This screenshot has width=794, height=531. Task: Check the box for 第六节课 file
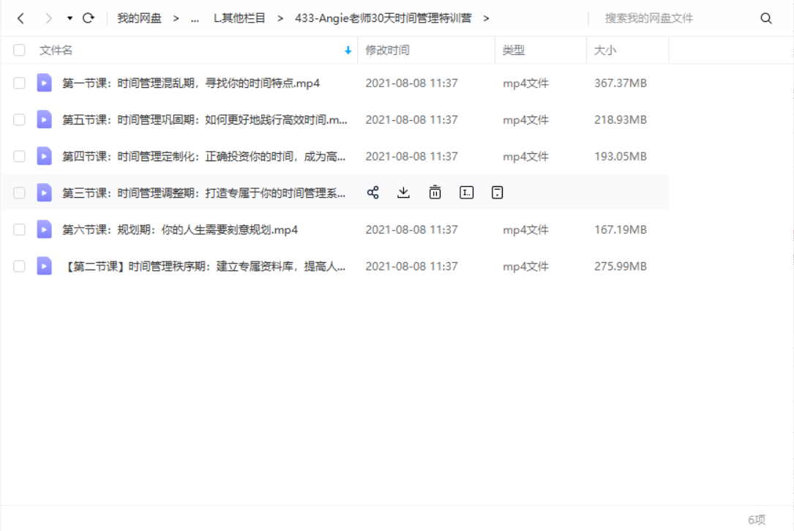point(19,229)
